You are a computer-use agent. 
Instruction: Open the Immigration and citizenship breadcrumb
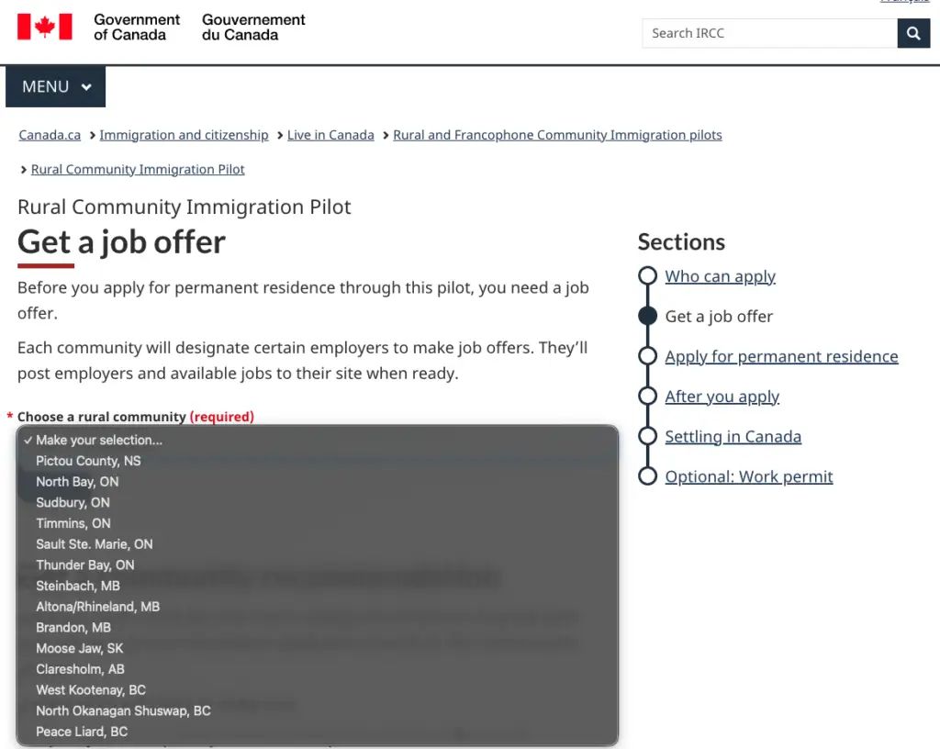pos(184,135)
